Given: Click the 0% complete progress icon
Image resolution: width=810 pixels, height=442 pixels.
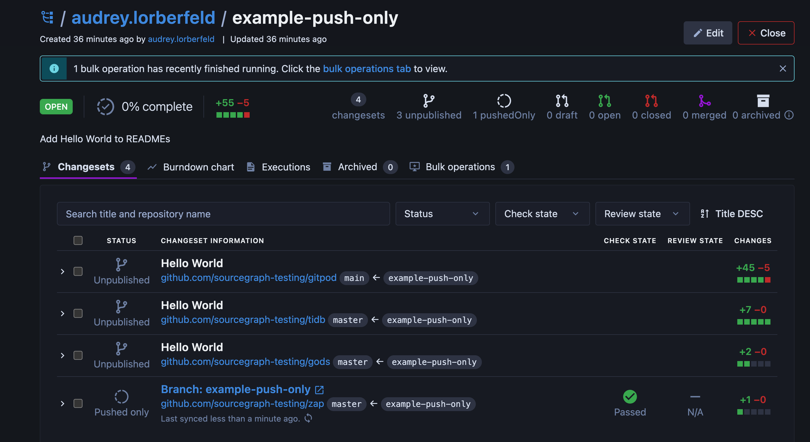Looking at the screenshot, I should coord(105,107).
